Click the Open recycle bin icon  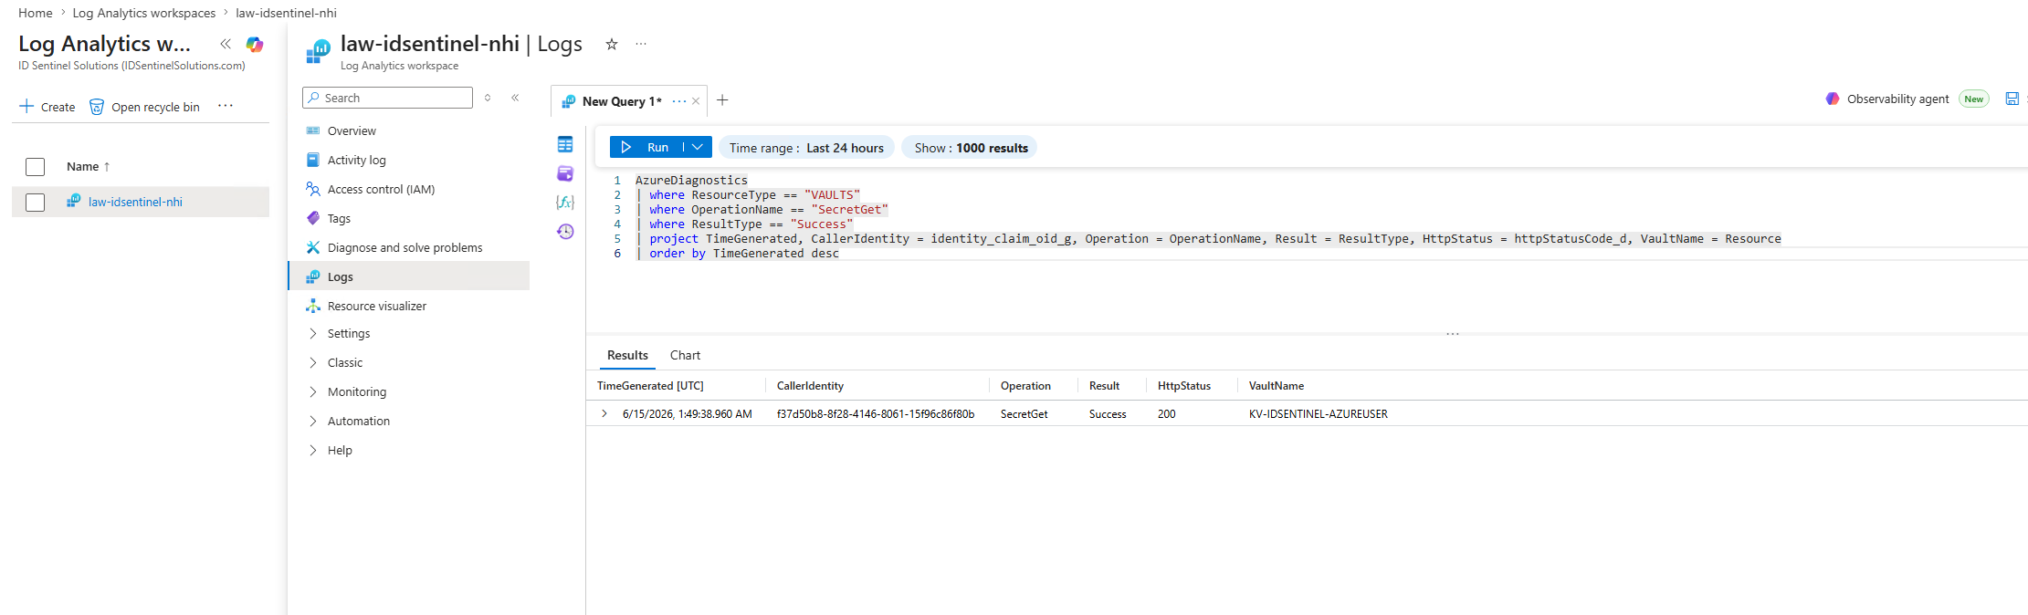pos(97,107)
